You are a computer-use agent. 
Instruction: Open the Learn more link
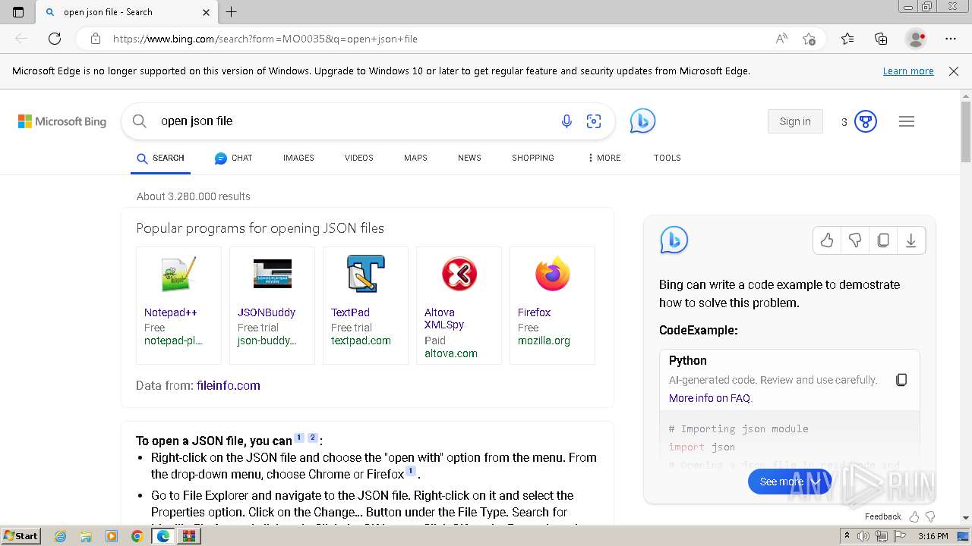908,71
